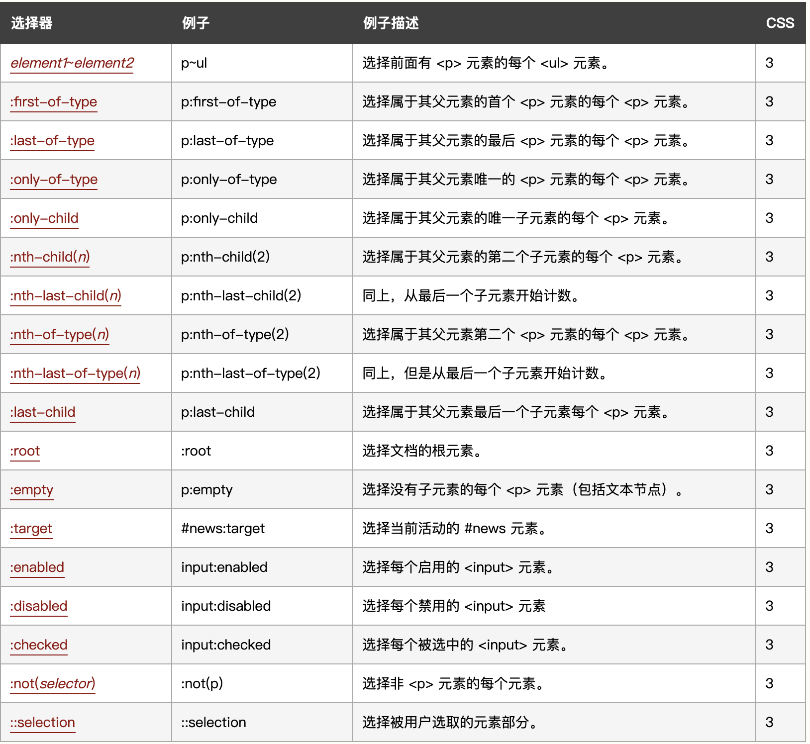Screen dimensions: 810x744
Task: Open the :checked selector link
Action: tap(39, 645)
